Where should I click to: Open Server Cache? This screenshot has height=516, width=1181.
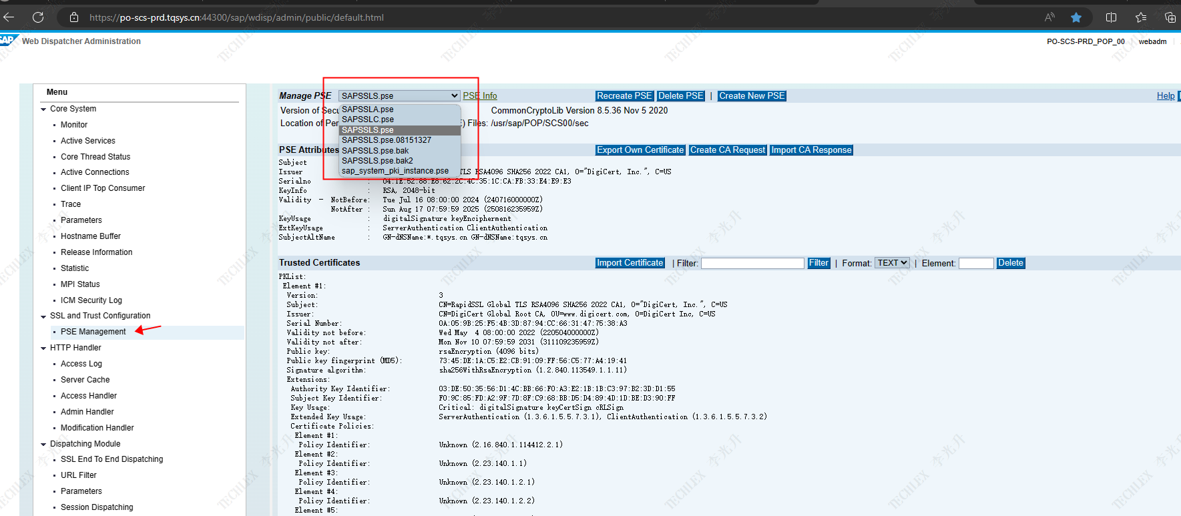85,380
